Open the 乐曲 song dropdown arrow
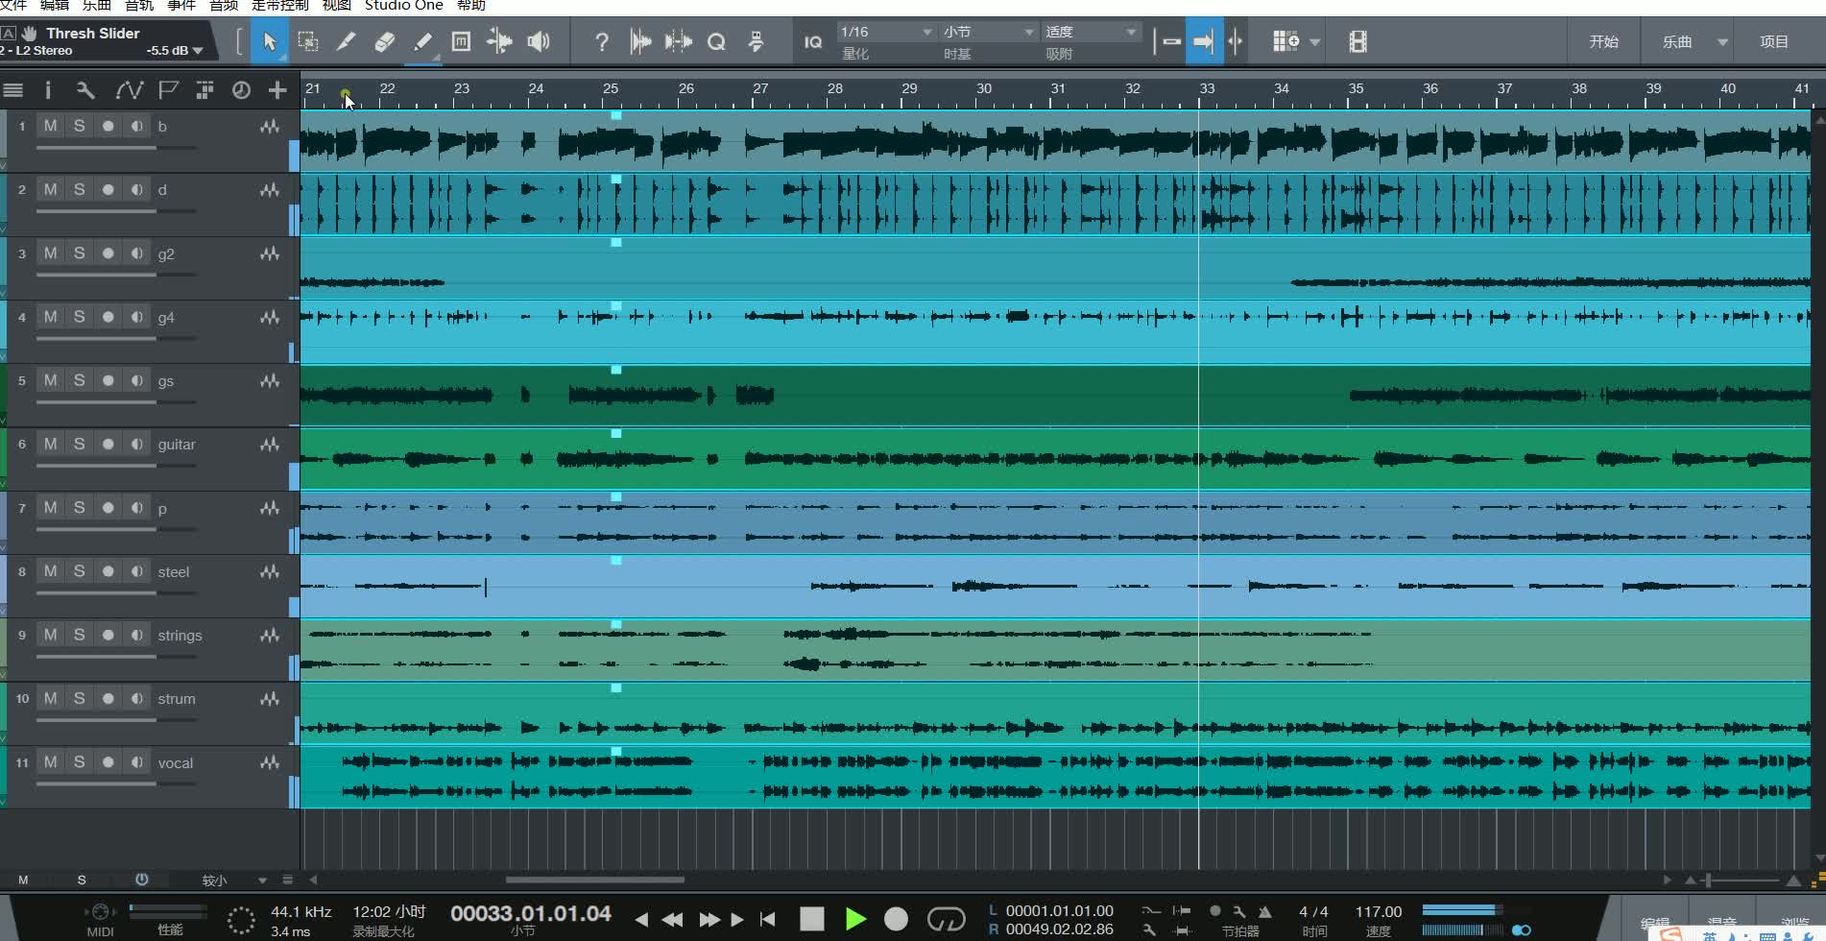Image resolution: width=1826 pixels, height=941 pixels. [x=1723, y=42]
